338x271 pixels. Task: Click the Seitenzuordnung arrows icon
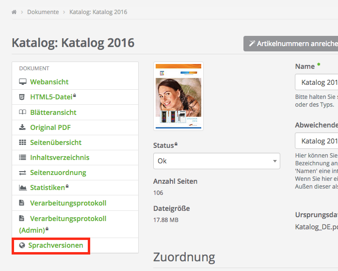(22, 173)
